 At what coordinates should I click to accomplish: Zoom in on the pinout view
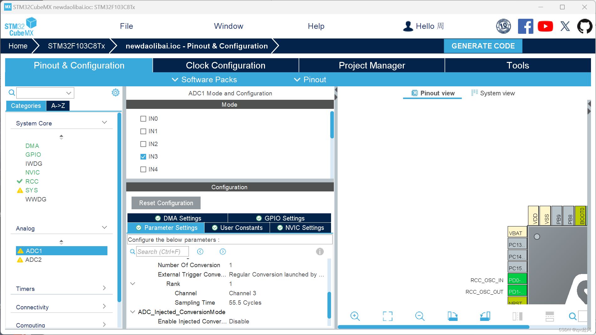point(355,316)
